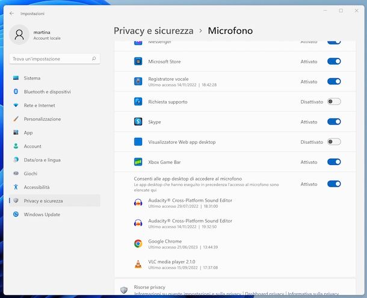Image resolution: width=367 pixels, height=298 pixels.
Task: Click the Data/ora e lingua globe icon
Action: pyautogui.click(x=16, y=160)
